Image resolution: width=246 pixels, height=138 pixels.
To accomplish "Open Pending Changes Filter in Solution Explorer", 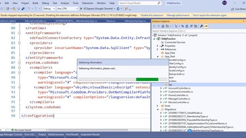I will tap(176, 26).
